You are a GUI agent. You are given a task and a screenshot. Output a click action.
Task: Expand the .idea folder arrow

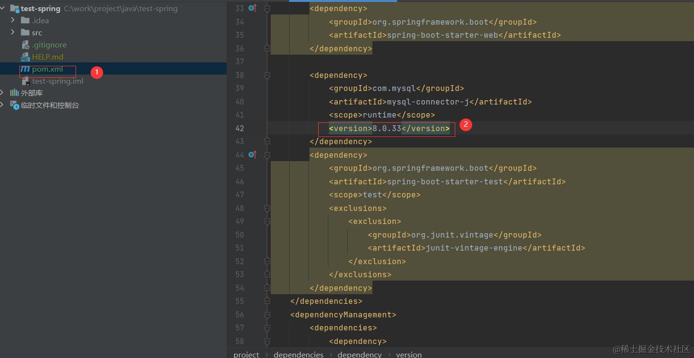coord(13,20)
